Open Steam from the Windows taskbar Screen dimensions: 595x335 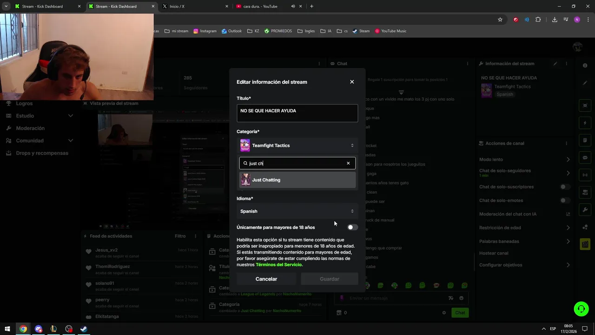click(x=84, y=329)
